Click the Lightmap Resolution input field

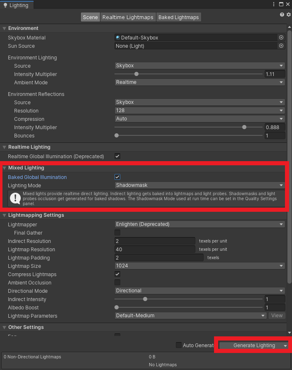(155, 249)
